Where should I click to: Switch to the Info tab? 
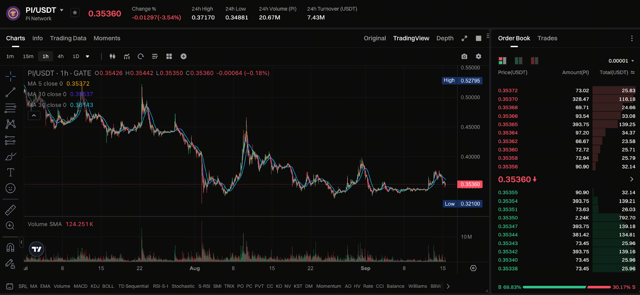[x=38, y=38]
